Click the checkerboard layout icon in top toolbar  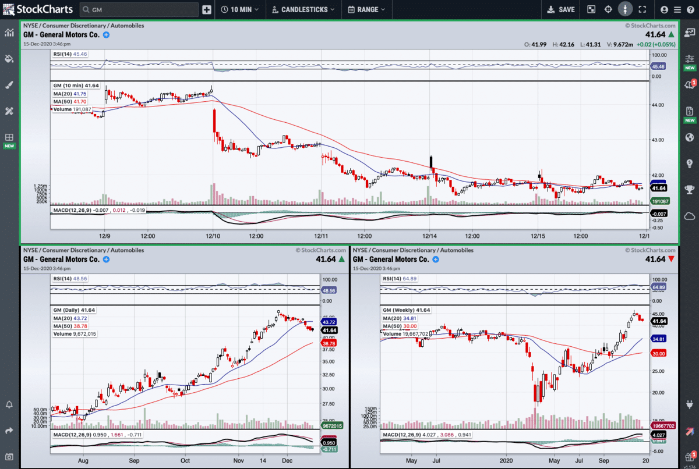click(591, 9)
